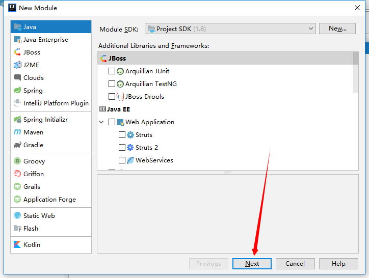Screen dimensions: 369x278
Task: Click the Module SDK folder icon
Action: (x=151, y=29)
